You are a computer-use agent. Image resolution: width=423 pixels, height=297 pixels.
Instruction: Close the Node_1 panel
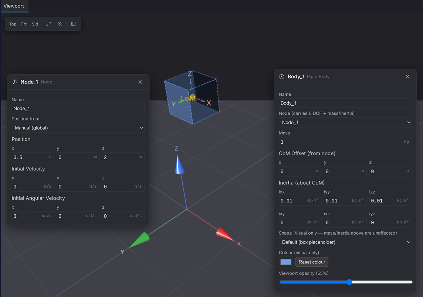(140, 82)
